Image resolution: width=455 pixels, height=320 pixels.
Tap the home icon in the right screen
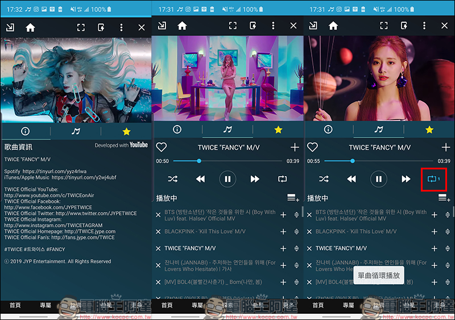pos(333,26)
